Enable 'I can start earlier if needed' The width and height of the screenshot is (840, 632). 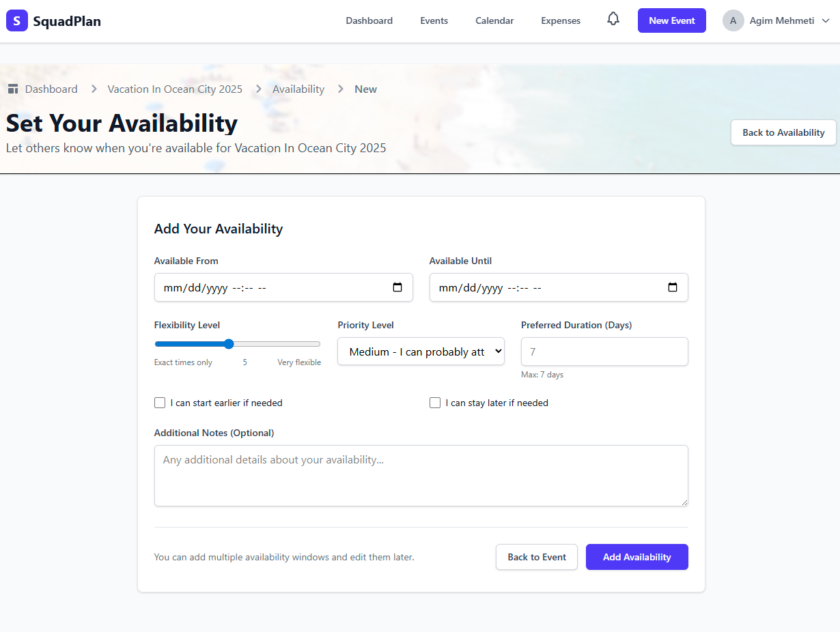point(159,403)
